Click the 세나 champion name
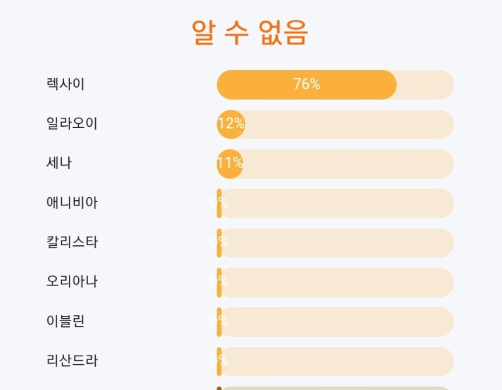This screenshot has height=390, width=502. tap(59, 163)
